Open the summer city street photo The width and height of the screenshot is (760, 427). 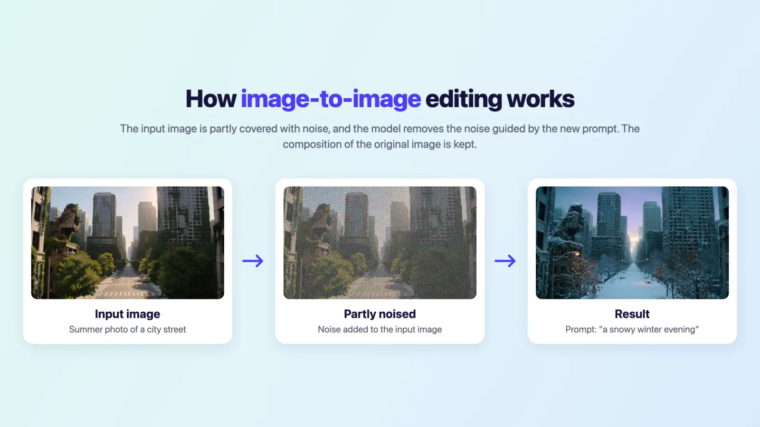point(127,242)
